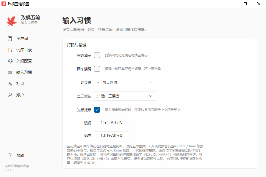Screen dimensions: 266x177
Task: Open the 翻页键 dropdown
Action: (125, 82)
